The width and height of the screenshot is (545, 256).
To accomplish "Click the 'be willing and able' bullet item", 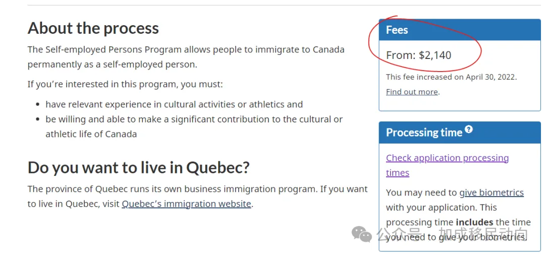I will (194, 119).
